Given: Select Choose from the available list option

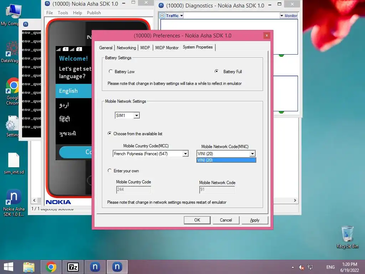Looking at the screenshot, I should pos(109,133).
